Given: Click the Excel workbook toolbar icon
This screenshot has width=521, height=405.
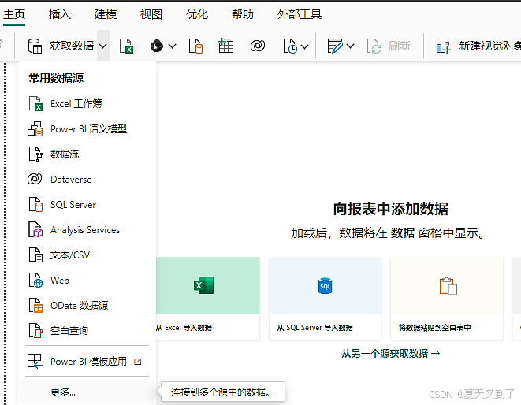Looking at the screenshot, I should [x=127, y=46].
